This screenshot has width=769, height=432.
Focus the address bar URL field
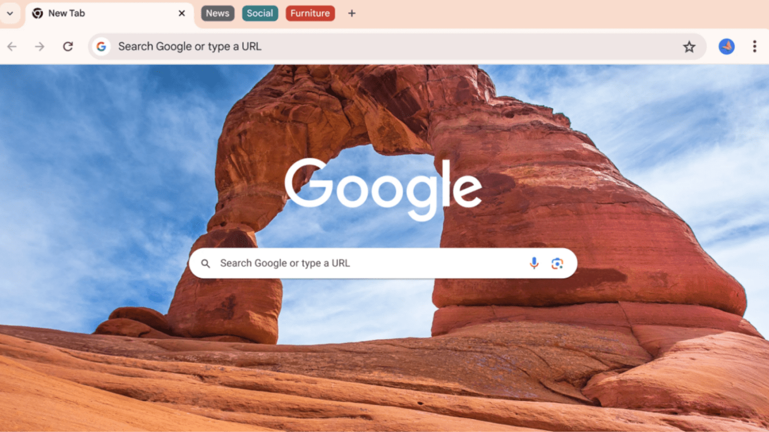(397, 47)
